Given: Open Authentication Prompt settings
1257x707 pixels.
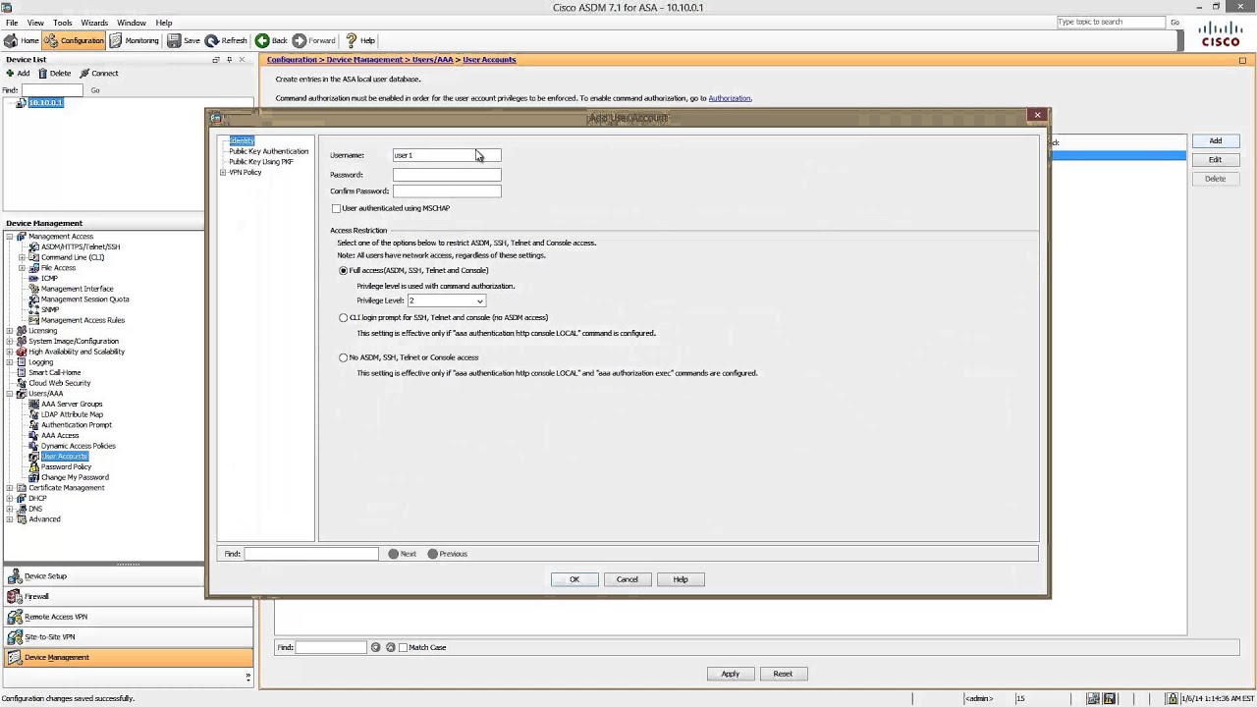Looking at the screenshot, I should point(76,424).
